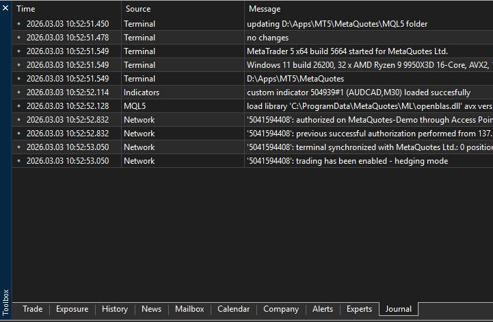Viewport: 493px width, 322px height.
Task: Open the Experts tab
Action: (x=359, y=309)
